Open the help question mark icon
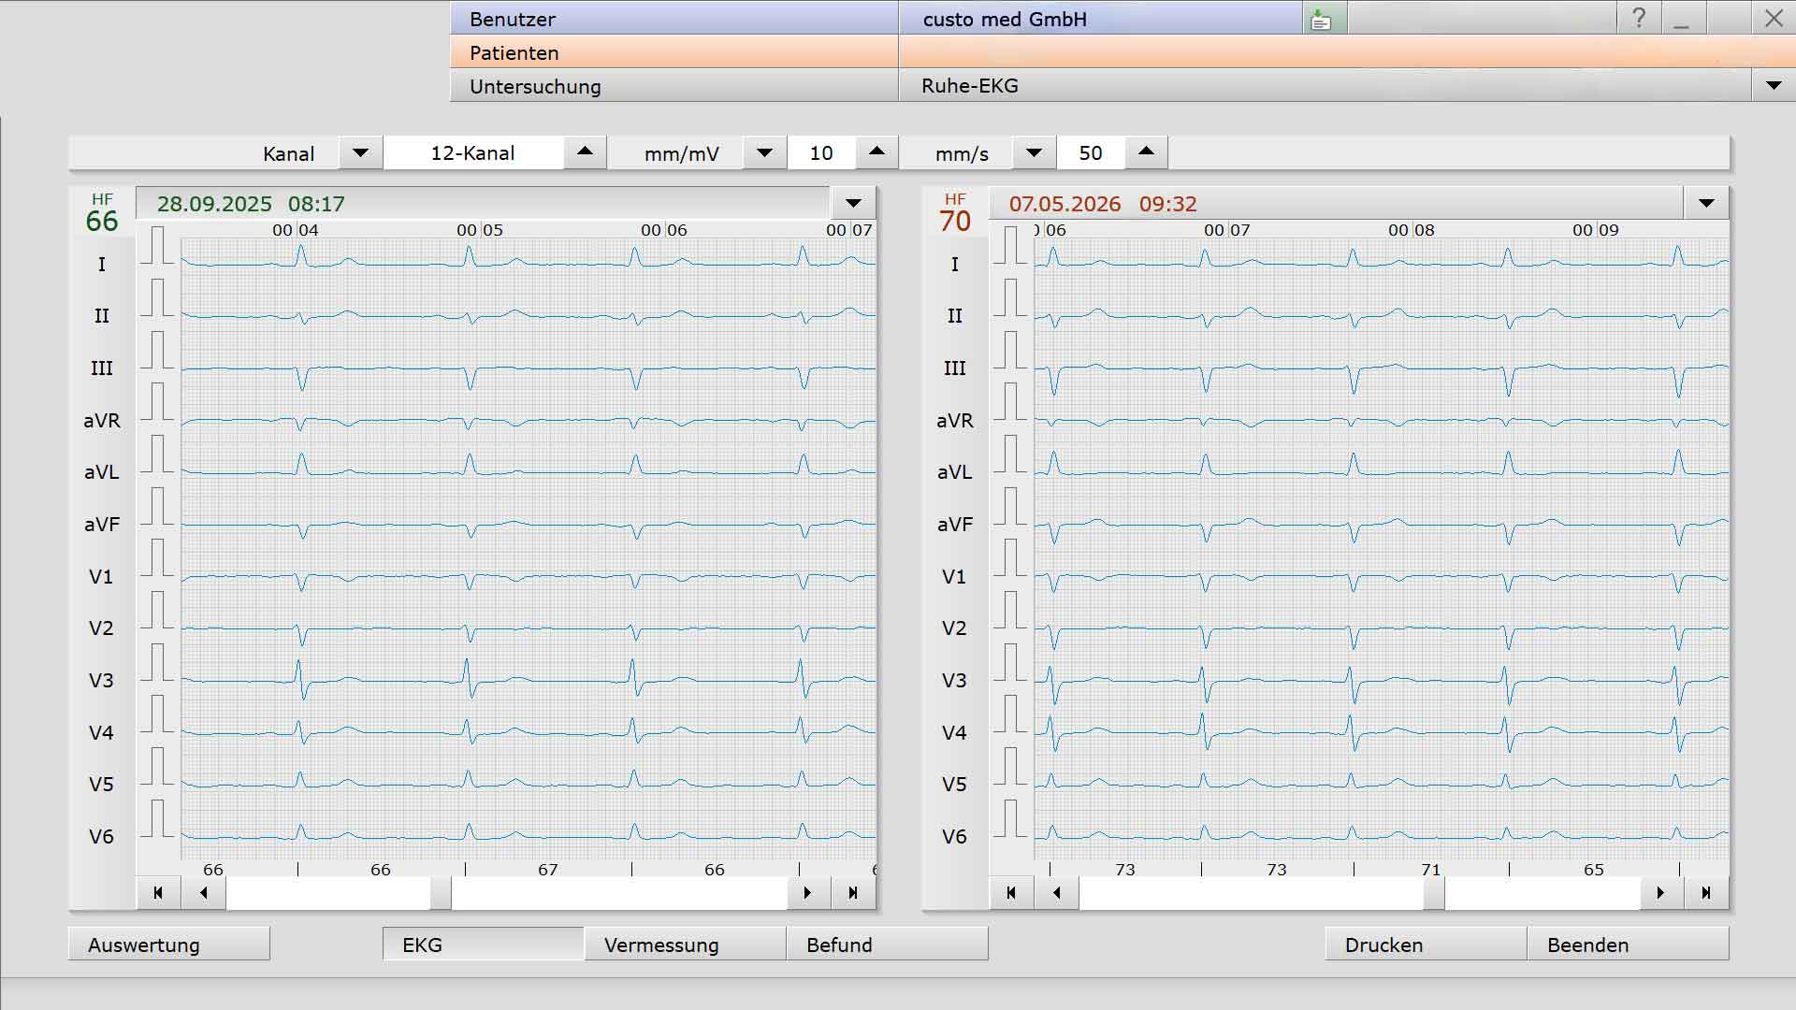 pos(1639,19)
